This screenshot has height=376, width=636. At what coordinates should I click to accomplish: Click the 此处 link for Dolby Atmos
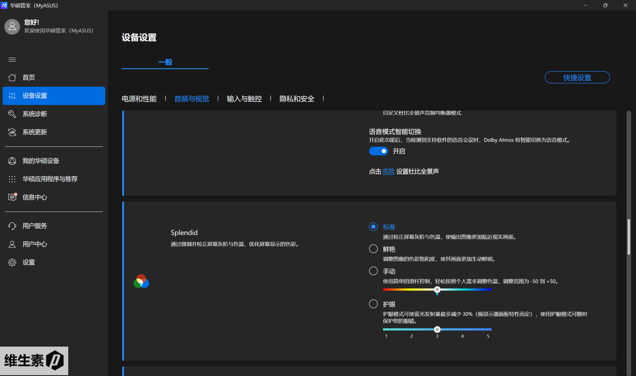[388, 171]
